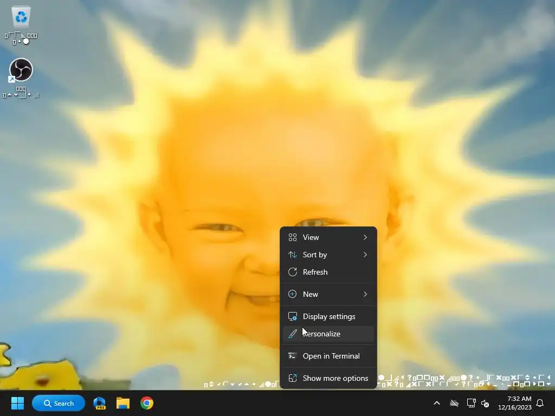Screen dimensions: 555x416
Task: Open the Recycle Bin desktop icon
Action: 21,25
